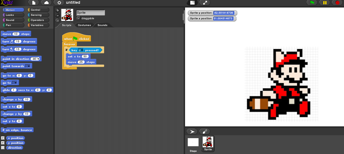344x154 pixels.
Task: Open the point in direction dropdown
Action: 38,59
